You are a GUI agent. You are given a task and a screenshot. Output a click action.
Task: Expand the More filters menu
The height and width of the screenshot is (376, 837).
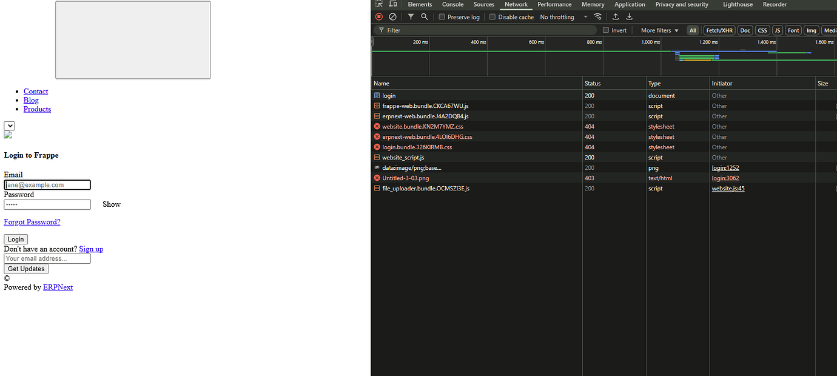click(x=659, y=30)
